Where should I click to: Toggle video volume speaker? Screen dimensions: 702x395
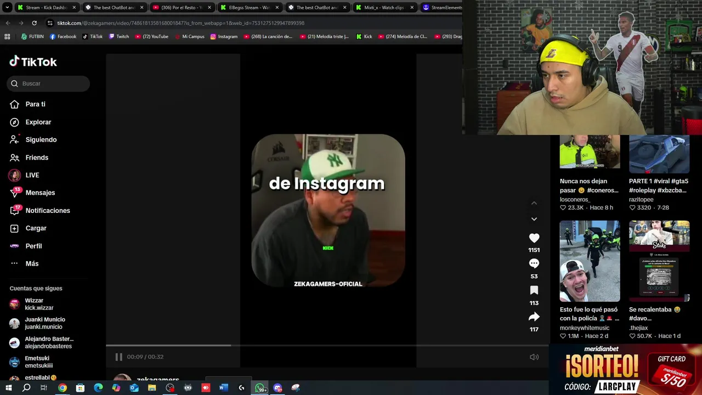click(x=534, y=357)
